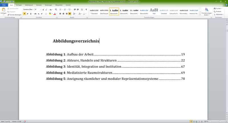Click the Kopieren copy command

(11, 12)
